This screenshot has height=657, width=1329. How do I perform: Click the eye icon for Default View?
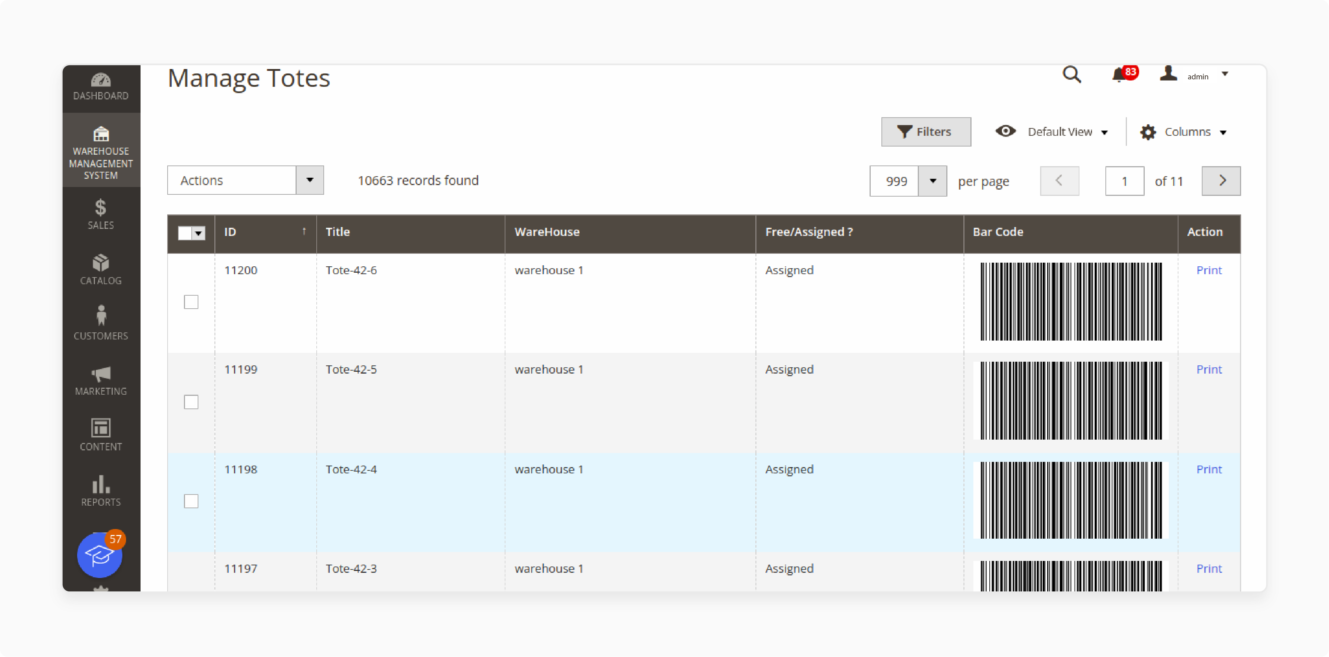click(x=1006, y=132)
